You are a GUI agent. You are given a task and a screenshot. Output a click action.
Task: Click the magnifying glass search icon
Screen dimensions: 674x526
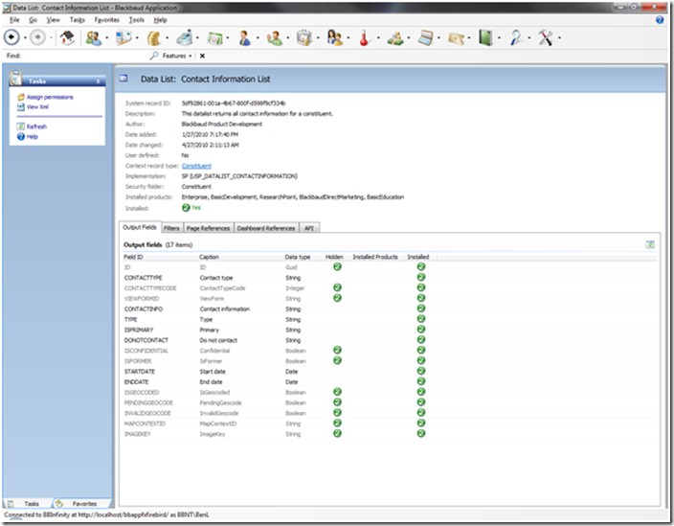pos(517,38)
